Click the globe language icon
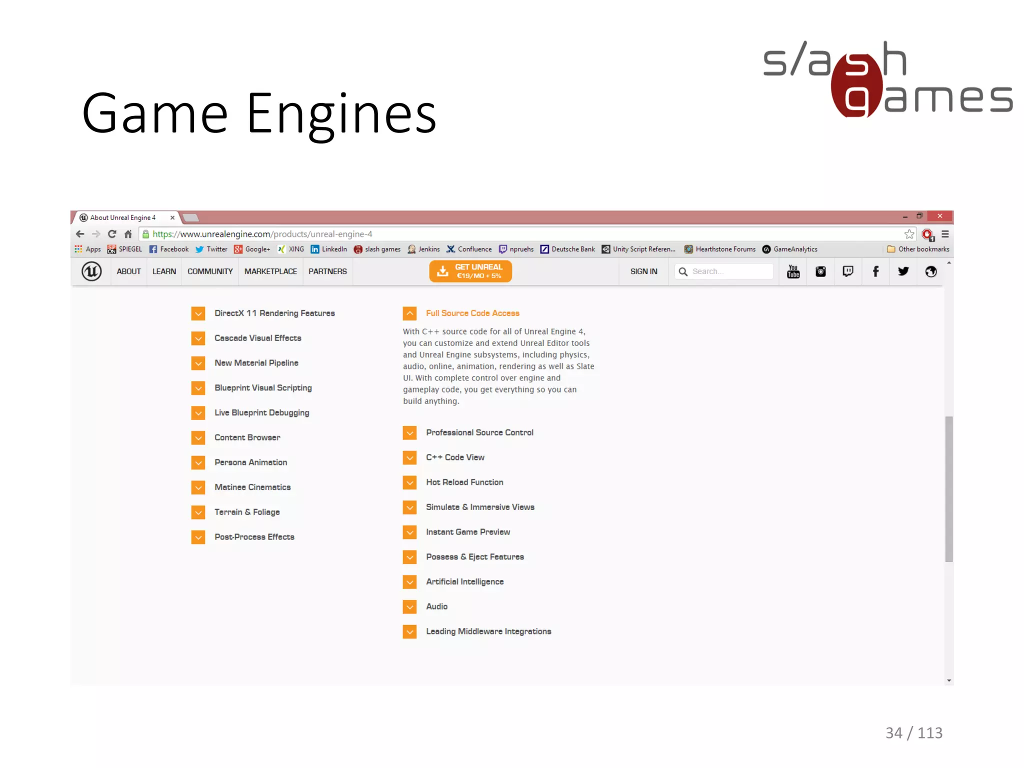 coord(931,271)
